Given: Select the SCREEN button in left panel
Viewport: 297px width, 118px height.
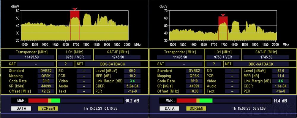Looking at the screenshot, I should click(48, 109).
